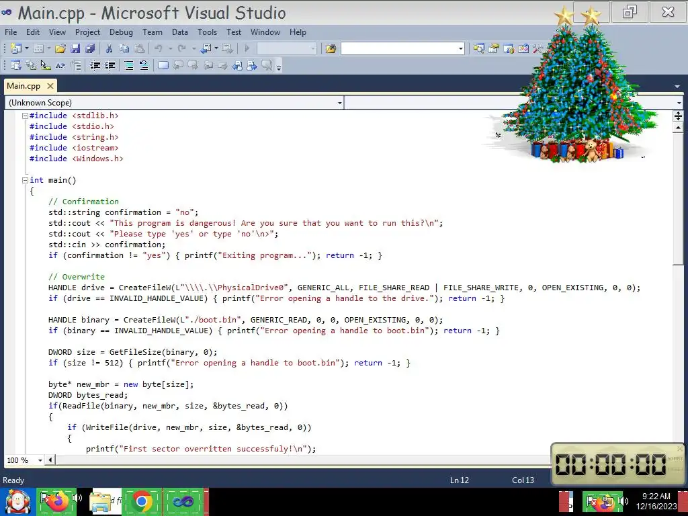Click the vertical scrollbar up arrow
Image resolution: width=688 pixels, height=516 pixels.
pyautogui.click(x=679, y=128)
